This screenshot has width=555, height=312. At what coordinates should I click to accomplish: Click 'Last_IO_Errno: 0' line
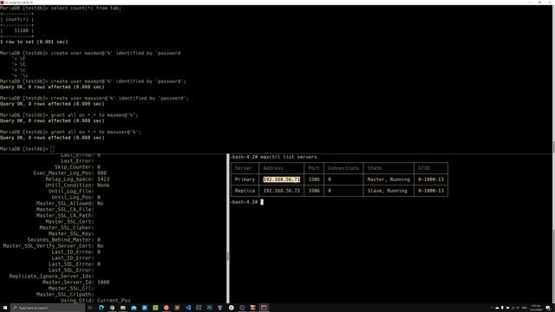click(x=75, y=252)
